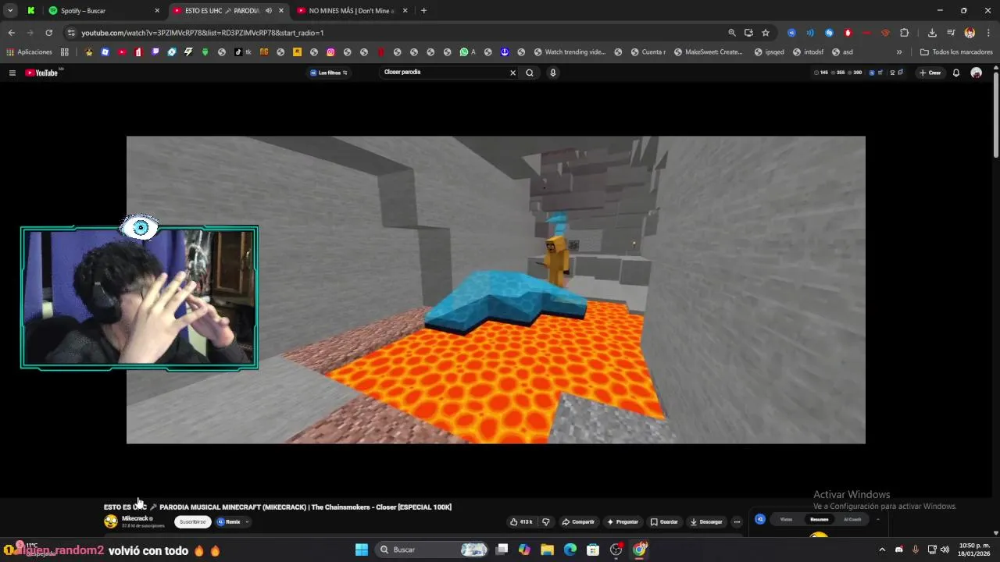
Task: Open a new browser tab
Action: pos(423,11)
